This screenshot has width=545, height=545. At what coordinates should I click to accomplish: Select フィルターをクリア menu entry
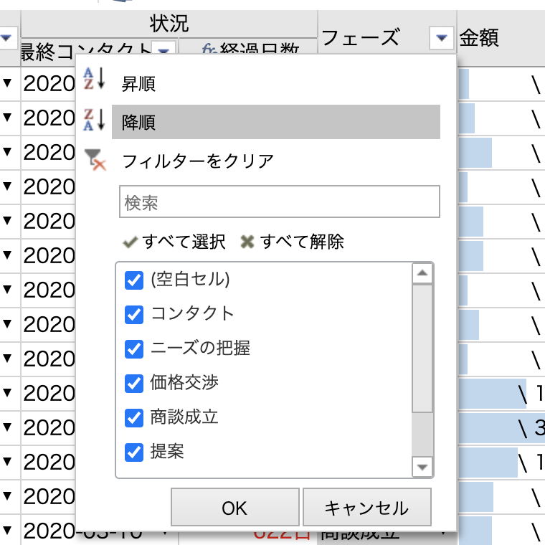(198, 161)
